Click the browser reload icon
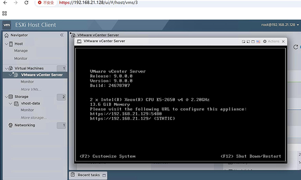Screen dimensions: 301x180 tap(26, 3)
